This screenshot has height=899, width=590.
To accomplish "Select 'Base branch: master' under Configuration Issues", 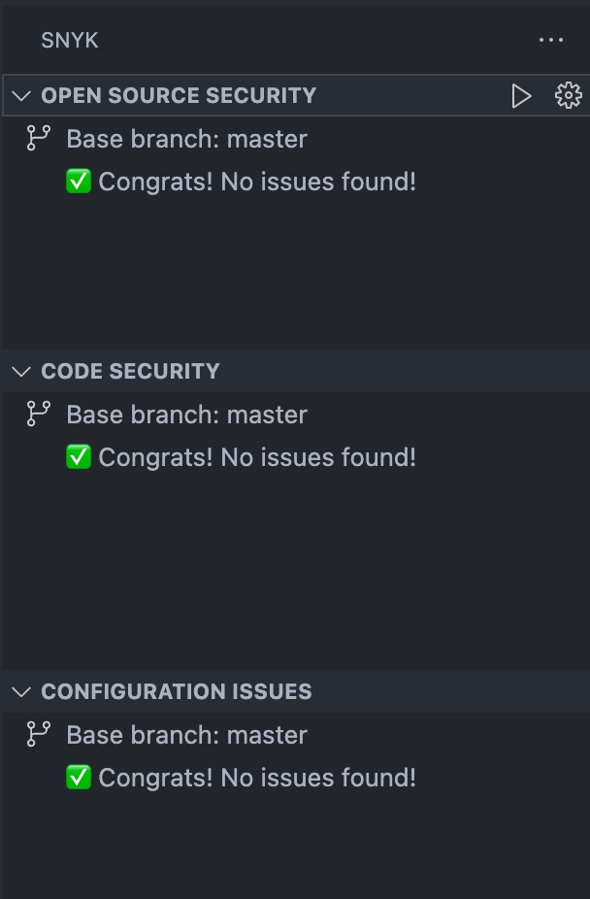I will [186, 735].
